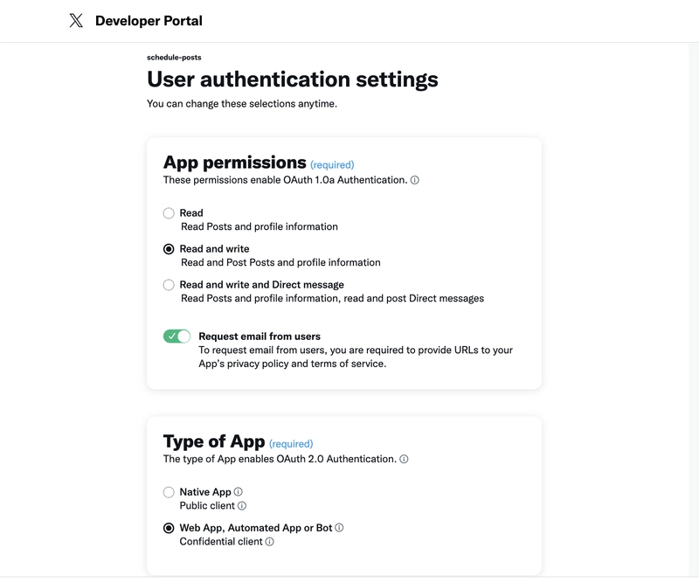Select the Native App radio button
Image resolution: width=699 pixels, height=583 pixels.
tap(169, 492)
